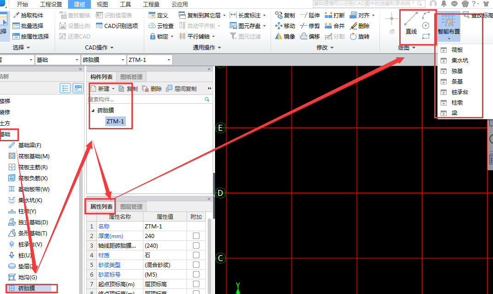Tick the 附加 checkbox for 轴线距砖胎膜
This screenshot has height=294, width=493.
tap(196, 245)
